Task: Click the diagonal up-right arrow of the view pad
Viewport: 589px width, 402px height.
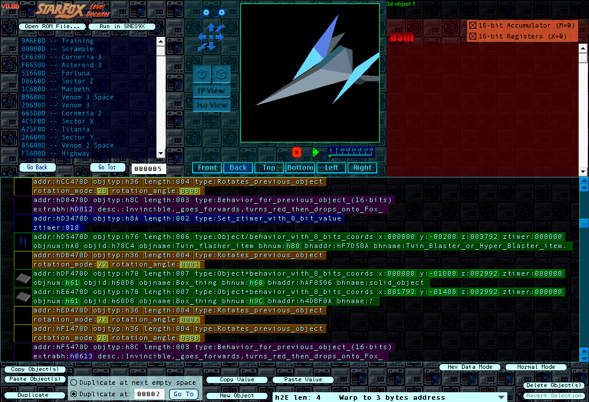Action: coord(219,29)
